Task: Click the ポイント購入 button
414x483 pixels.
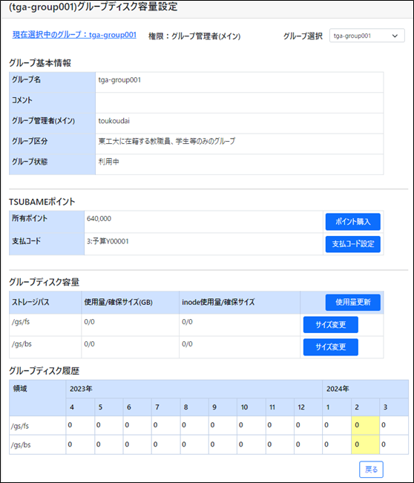Action: coord(352,222)
